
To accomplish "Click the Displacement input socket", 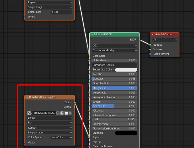I will click(x=150, y=54).
